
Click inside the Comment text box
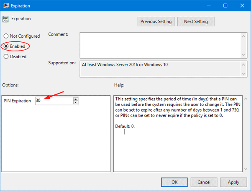tap(161, 44)
